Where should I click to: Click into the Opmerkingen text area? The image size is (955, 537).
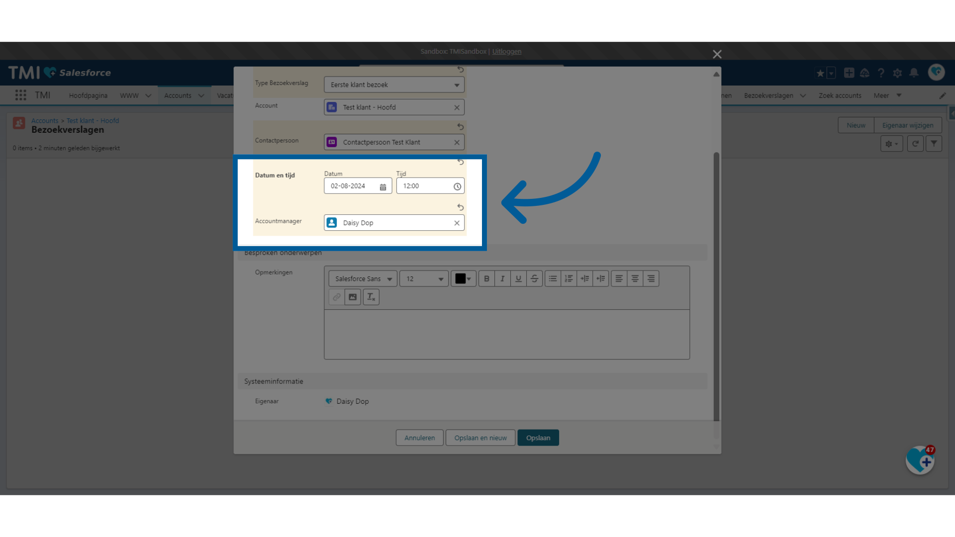click(x=506, y=334)
